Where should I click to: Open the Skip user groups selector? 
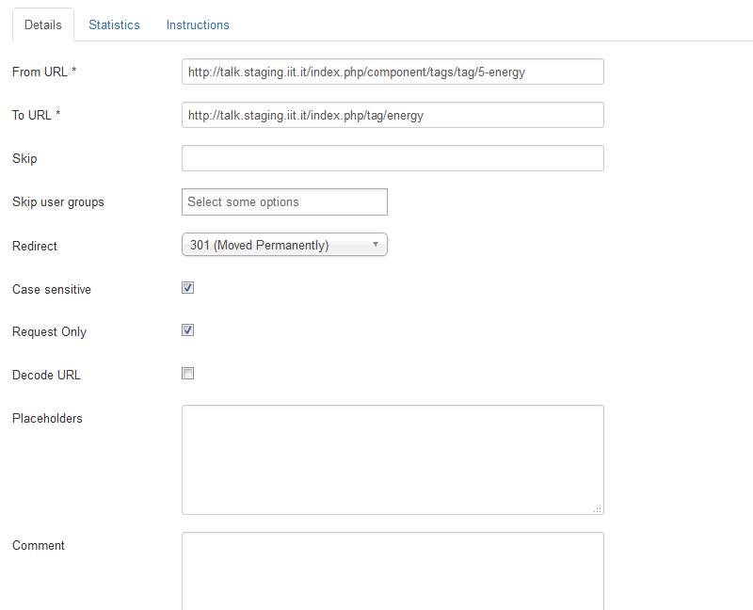pyautogui.click(x=284, y=202)
